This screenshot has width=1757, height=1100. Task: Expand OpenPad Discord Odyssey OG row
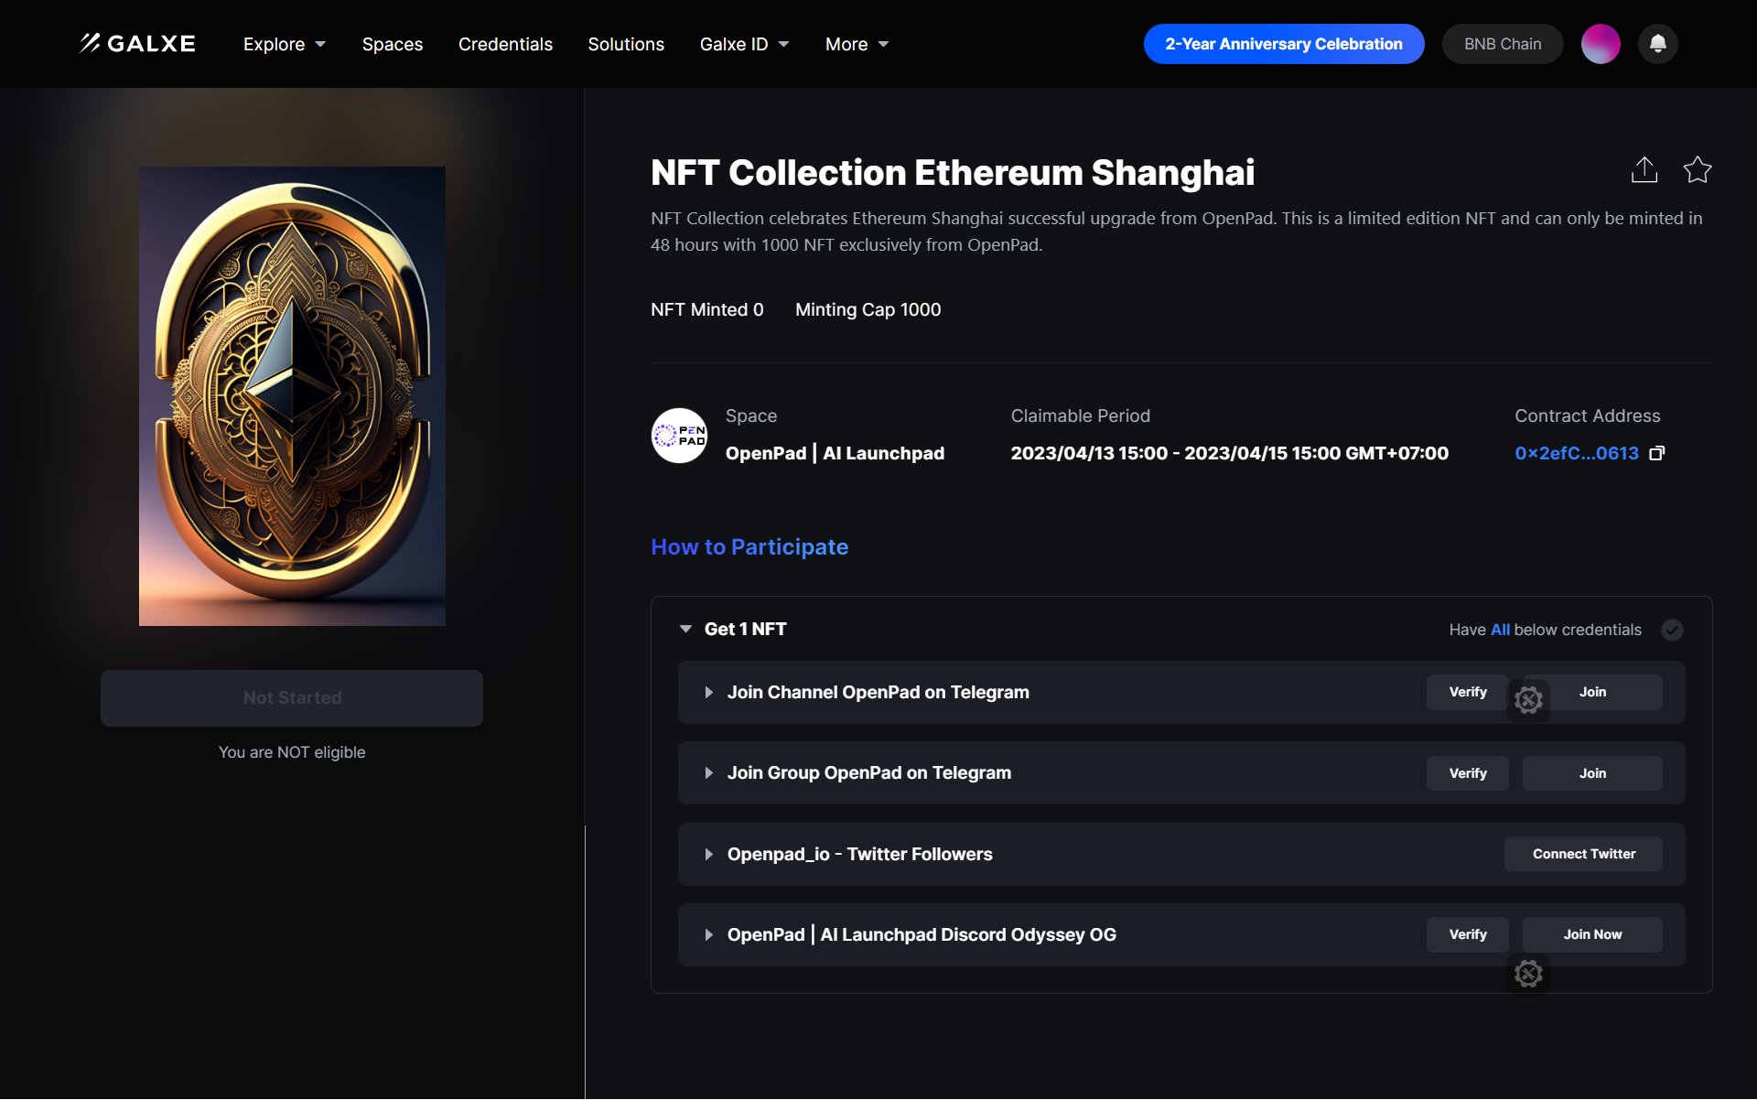708,935
